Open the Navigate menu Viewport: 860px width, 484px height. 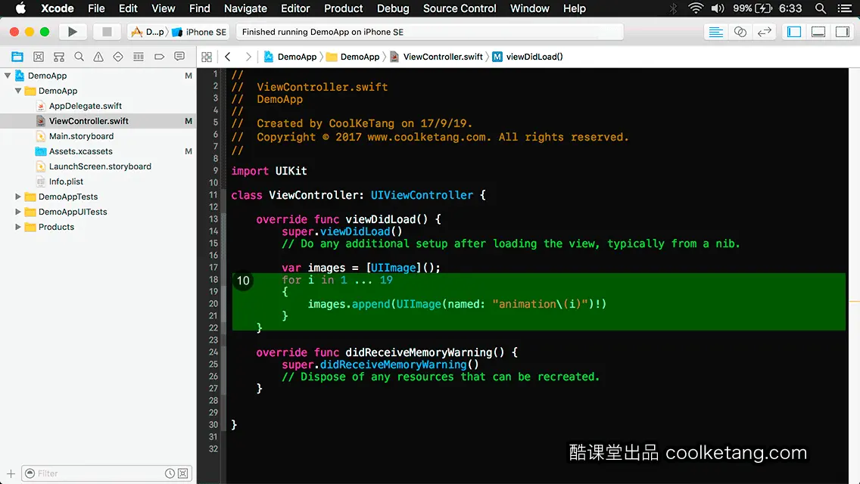point(245,8)
